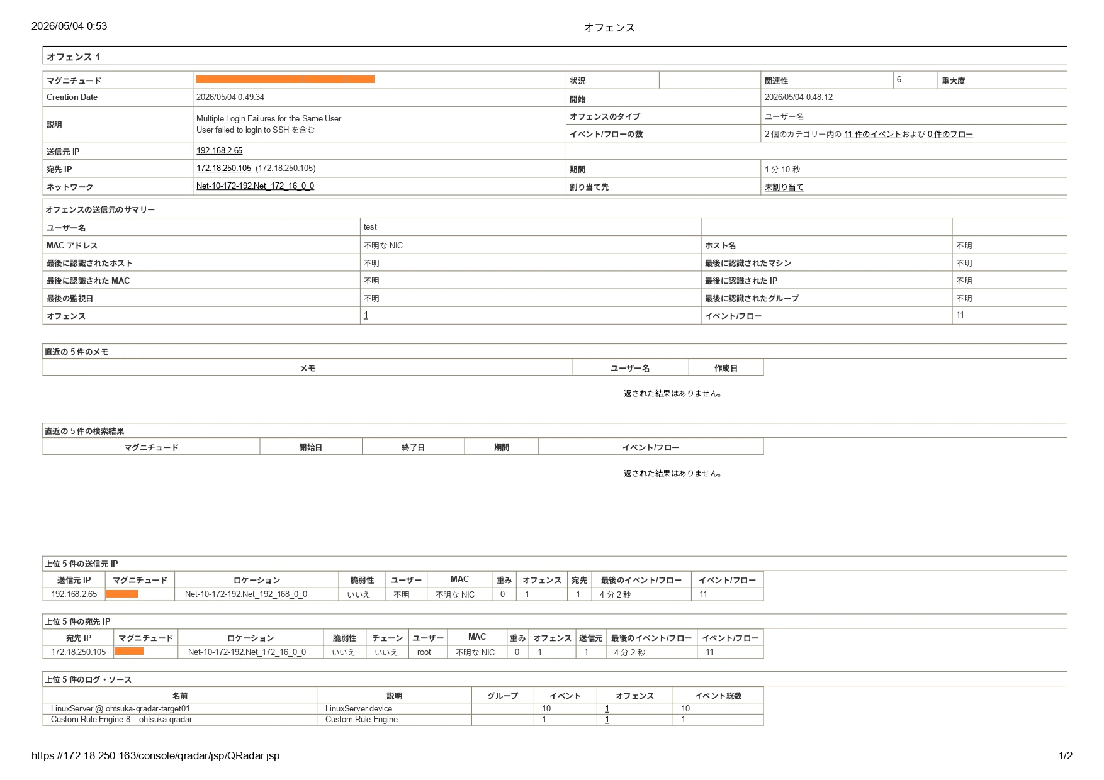Open offense link 1 in LinuxServer log source row
The width and height of the screenshot is (1104, 780).
click(607, 709)
